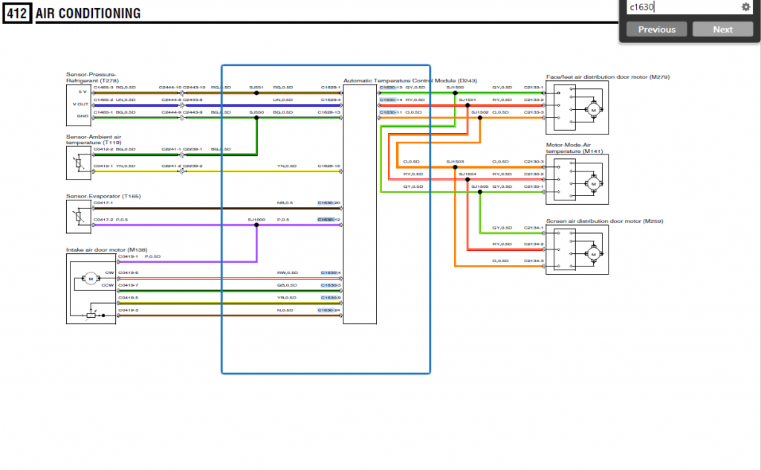Click the CCW terminal label
This screenshot has height=470, width=761.
click(108, 285)
